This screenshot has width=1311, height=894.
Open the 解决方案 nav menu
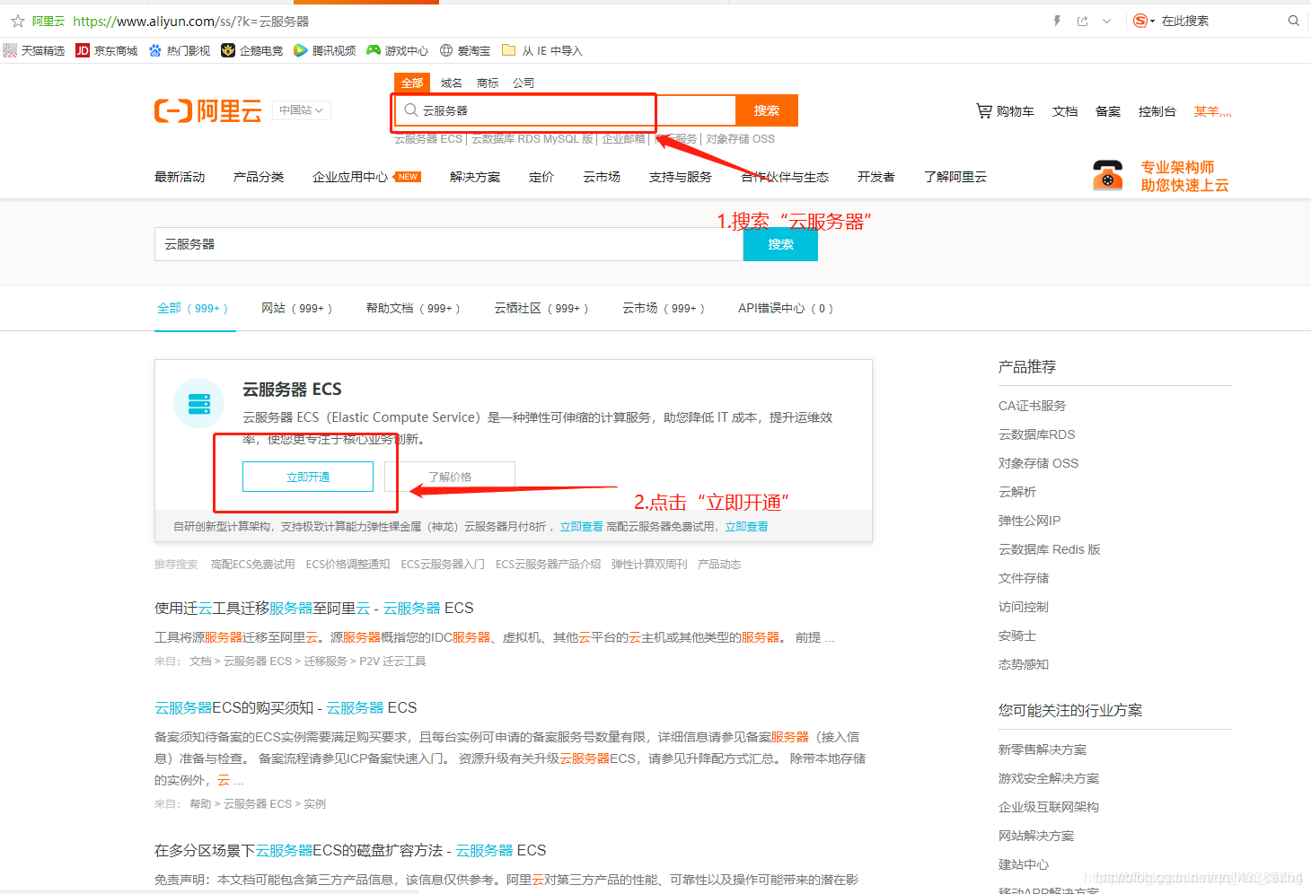pos(475,177)
